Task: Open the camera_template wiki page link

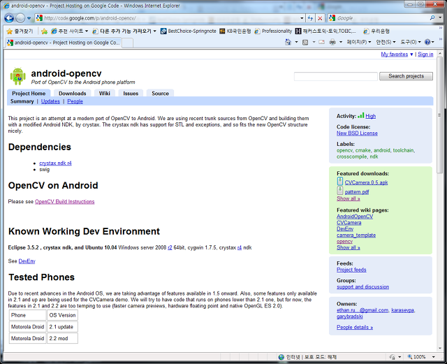Action: (356, 235)
